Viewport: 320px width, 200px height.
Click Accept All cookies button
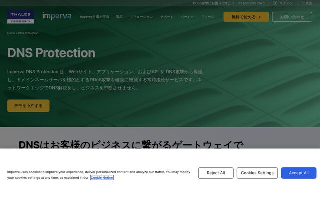click(299, 173)
